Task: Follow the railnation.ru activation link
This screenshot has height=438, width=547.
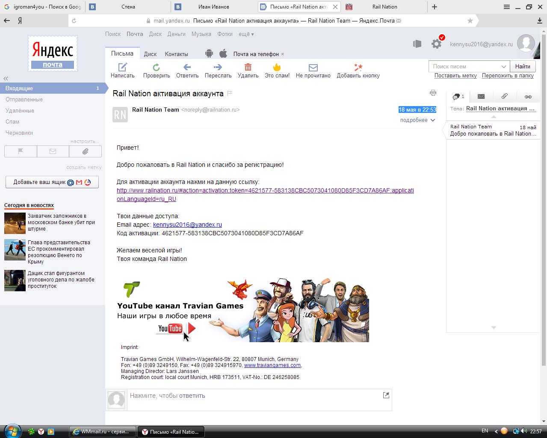Action: [265, 195]
